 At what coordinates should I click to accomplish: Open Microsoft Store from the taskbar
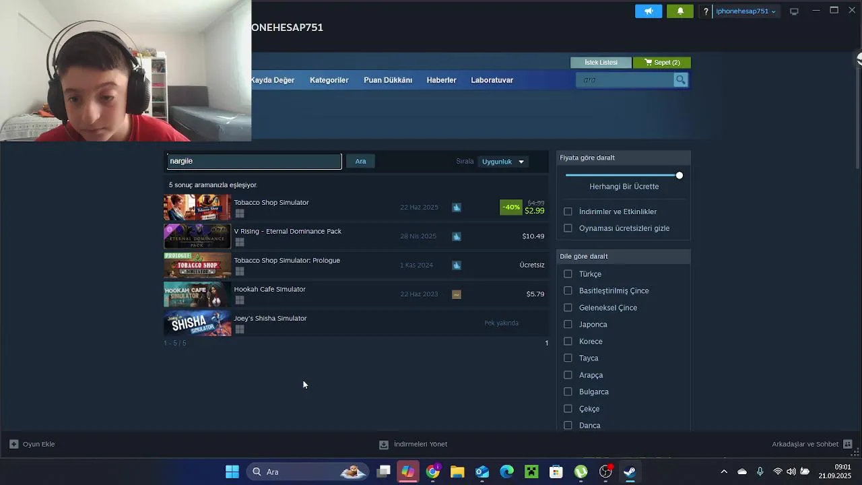(x=556, y=472)
